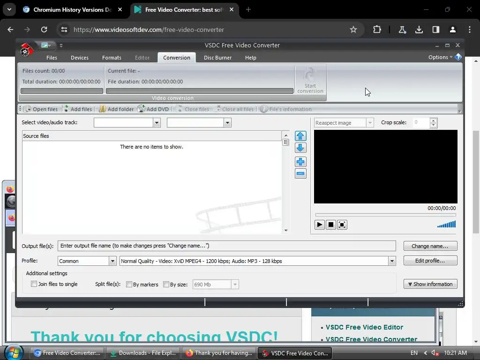Move selected file up with blue arrow
The image size is (480, 360).
pyautogui.click(x=300, y=136)
